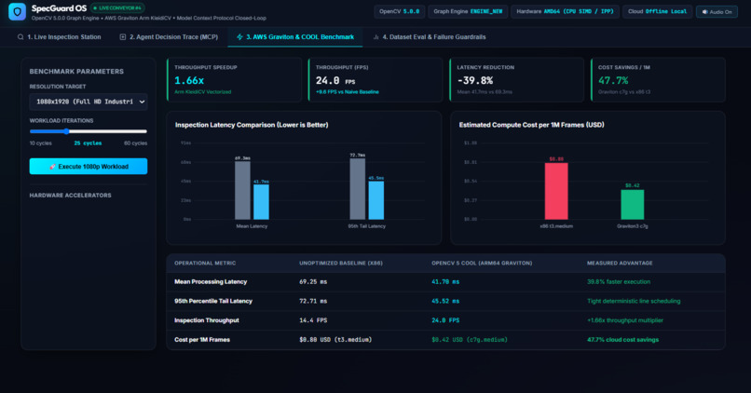
Task: Click the Workload Iterations slider handle
Action: 66,131
